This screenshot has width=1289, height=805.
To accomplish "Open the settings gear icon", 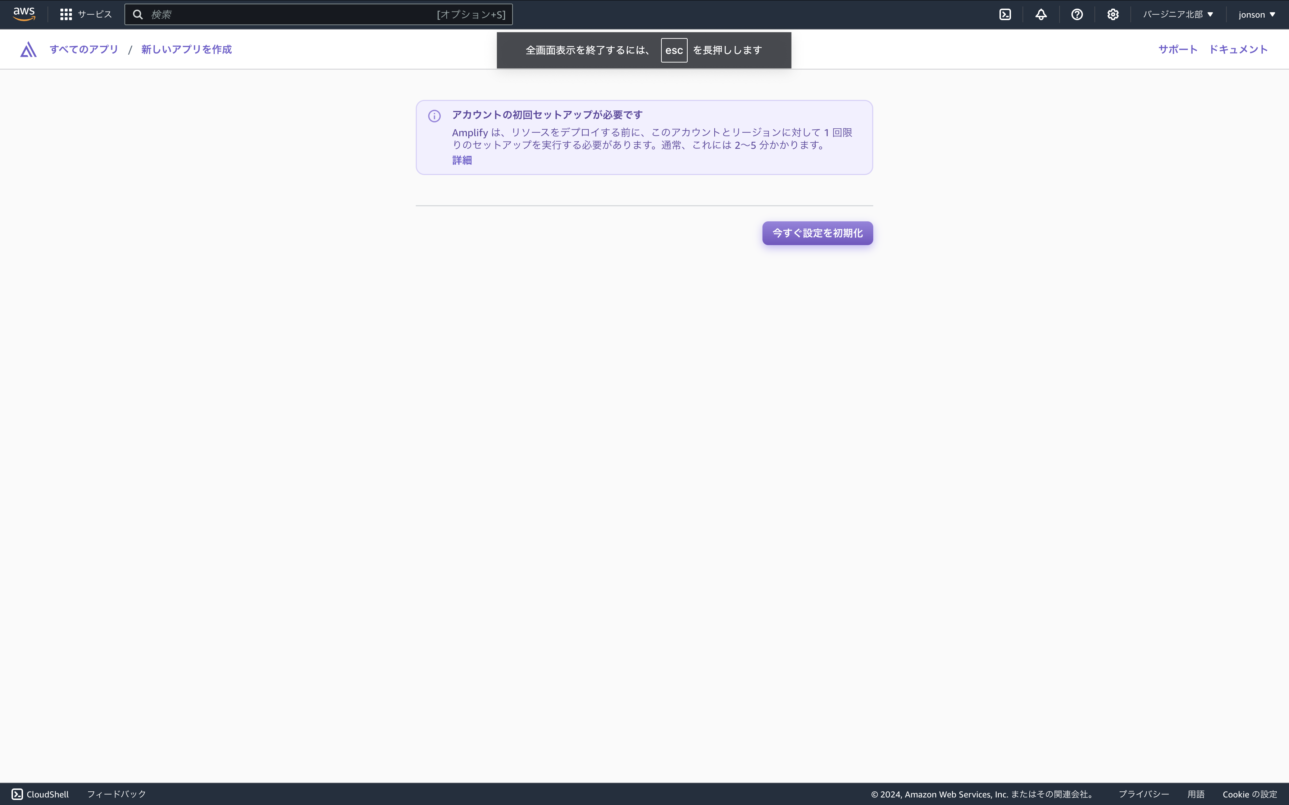I will pyautogui.click(x=1113, y=14).
